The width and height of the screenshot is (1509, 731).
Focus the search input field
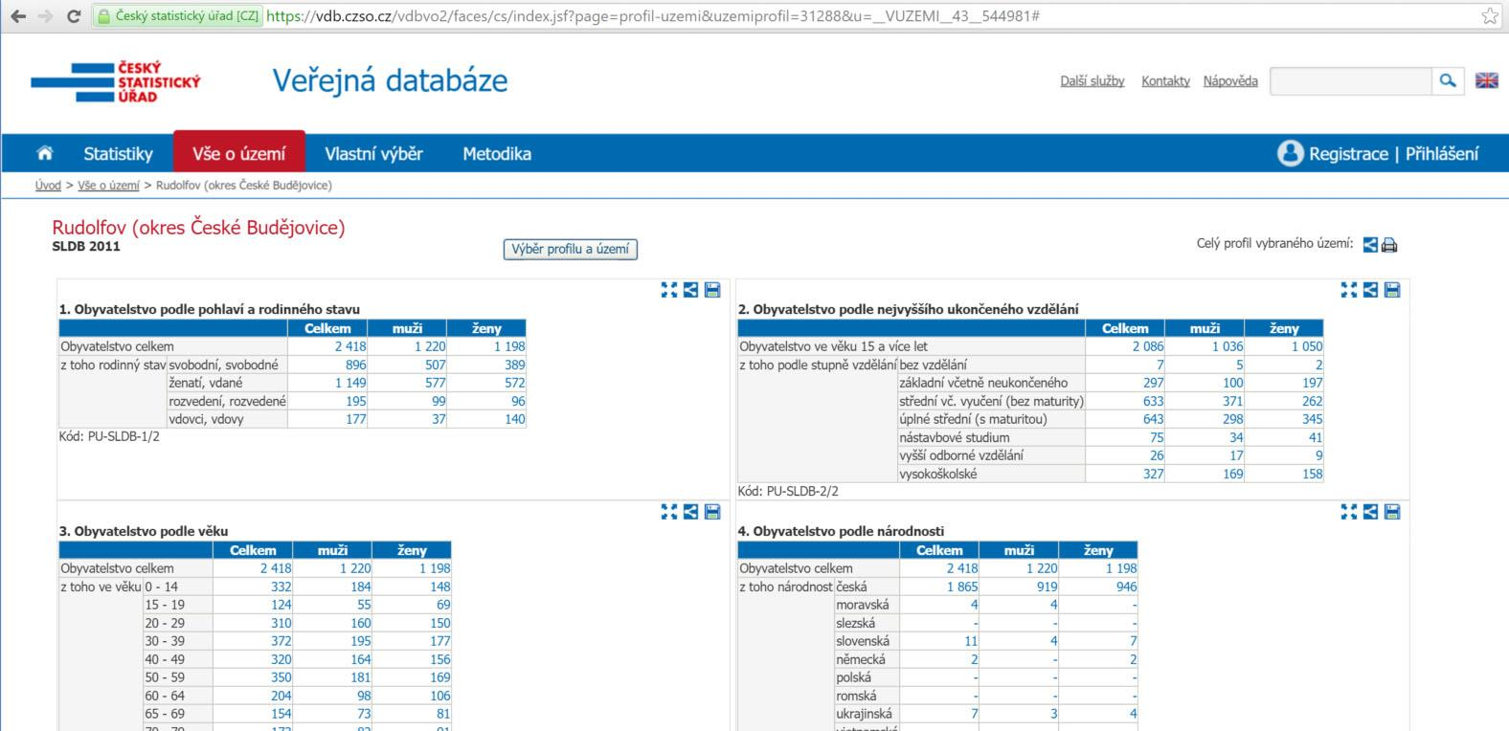coord(1351,81)
